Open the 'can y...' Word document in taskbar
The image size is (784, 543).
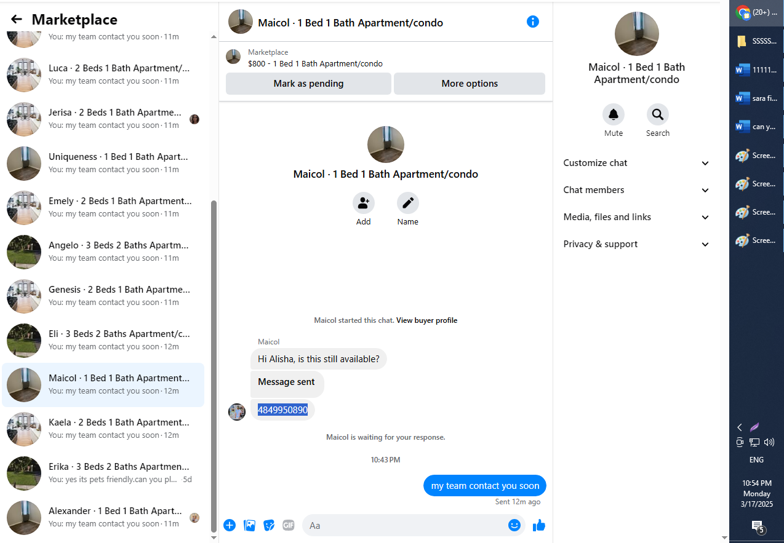(x=756, y=127)
